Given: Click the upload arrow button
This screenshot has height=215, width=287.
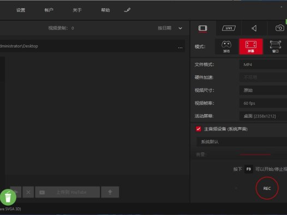Looking at the screenshot, I should pos(110,192).
